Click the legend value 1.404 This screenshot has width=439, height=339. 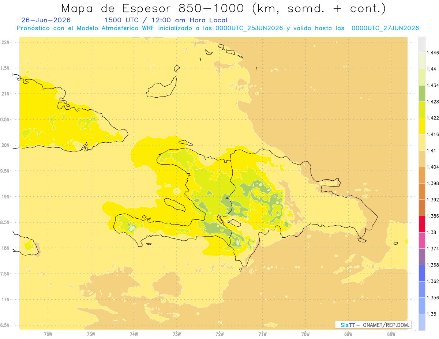pos(433,167)
